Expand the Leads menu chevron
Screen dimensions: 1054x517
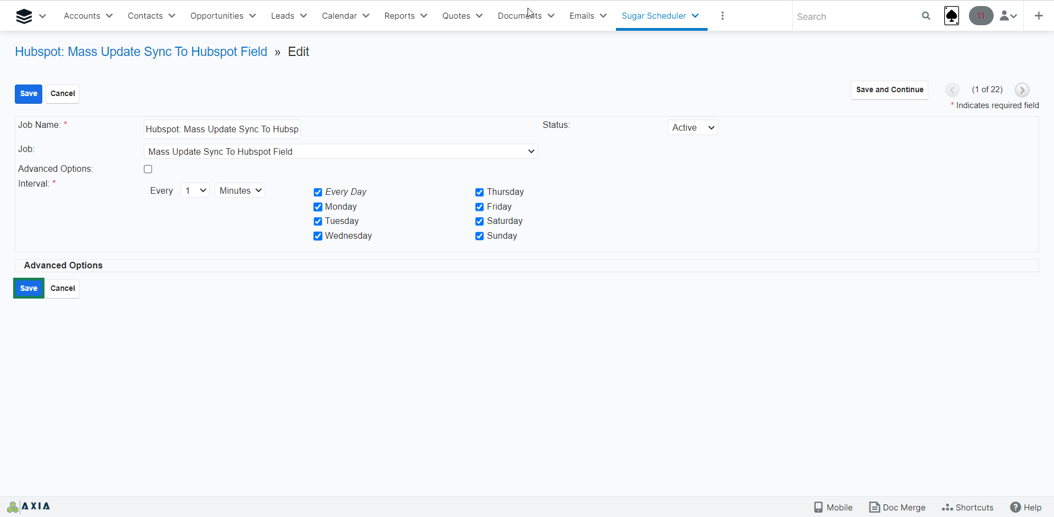(304, 16)
